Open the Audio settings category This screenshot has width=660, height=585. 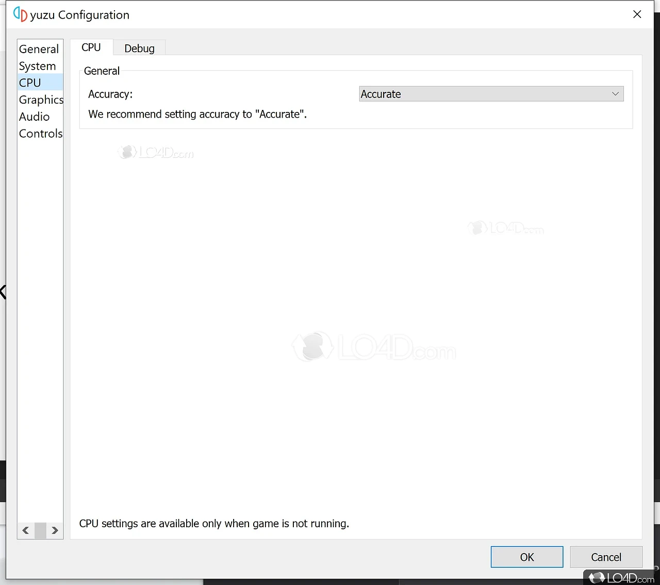40,117
